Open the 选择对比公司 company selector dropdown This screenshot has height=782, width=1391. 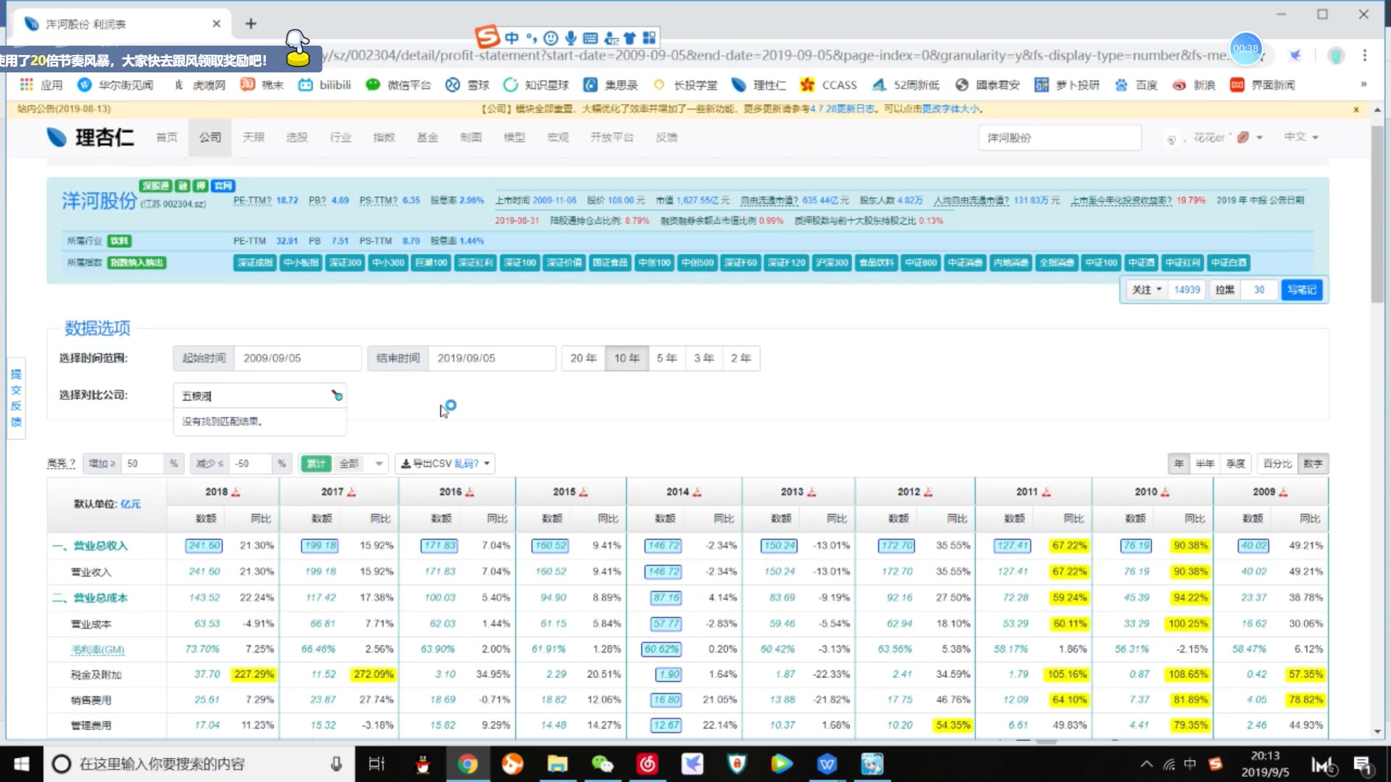click(x=259, y=395)
